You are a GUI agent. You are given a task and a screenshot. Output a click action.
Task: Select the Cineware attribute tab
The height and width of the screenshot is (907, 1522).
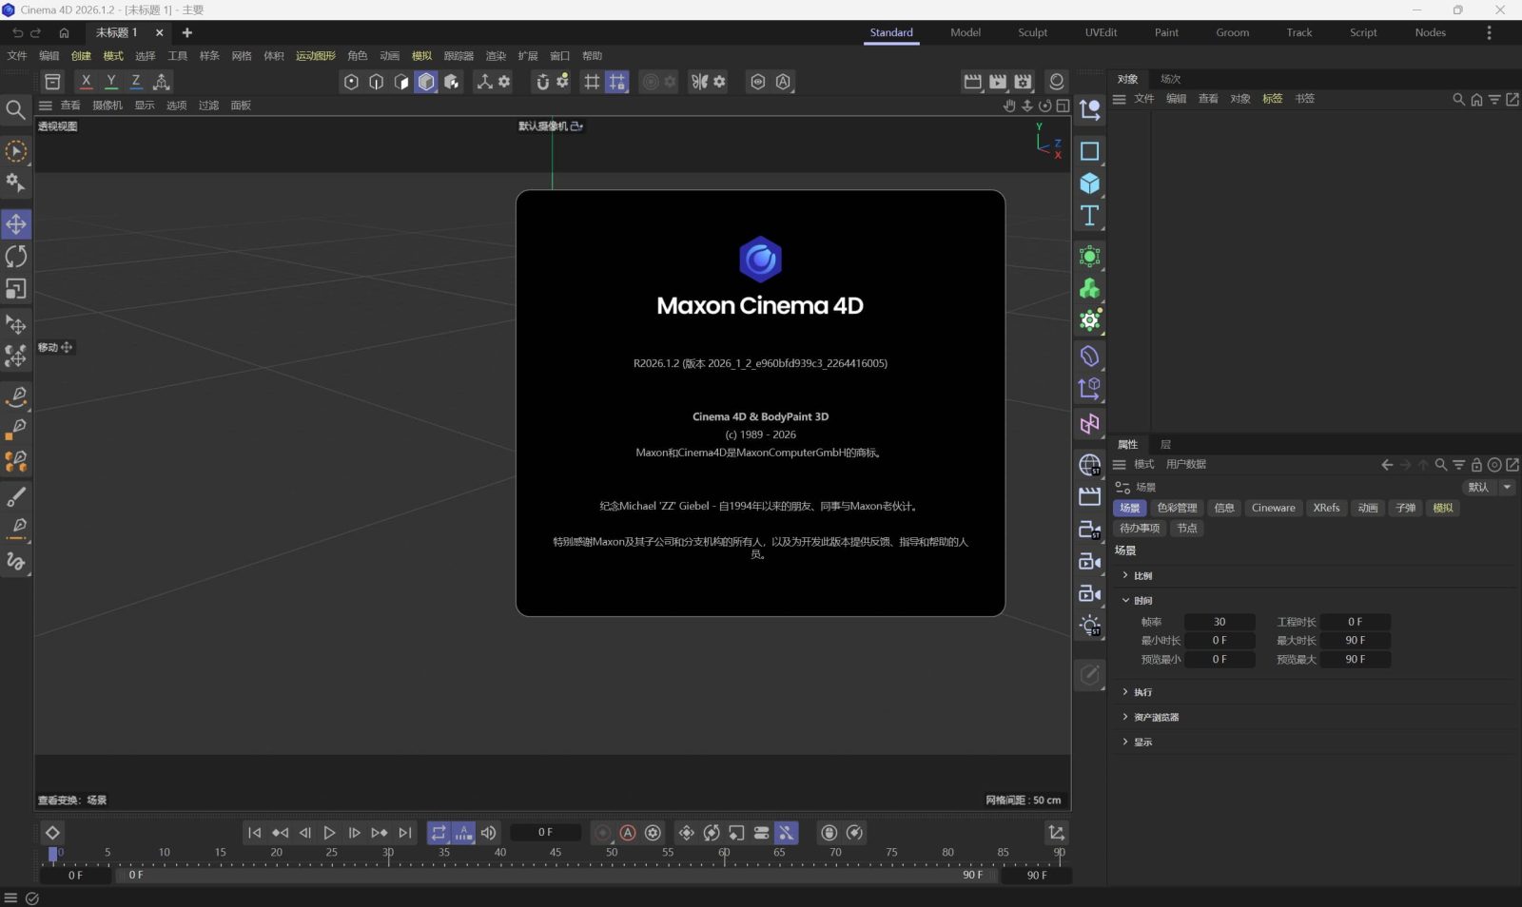coord(1273,508)
